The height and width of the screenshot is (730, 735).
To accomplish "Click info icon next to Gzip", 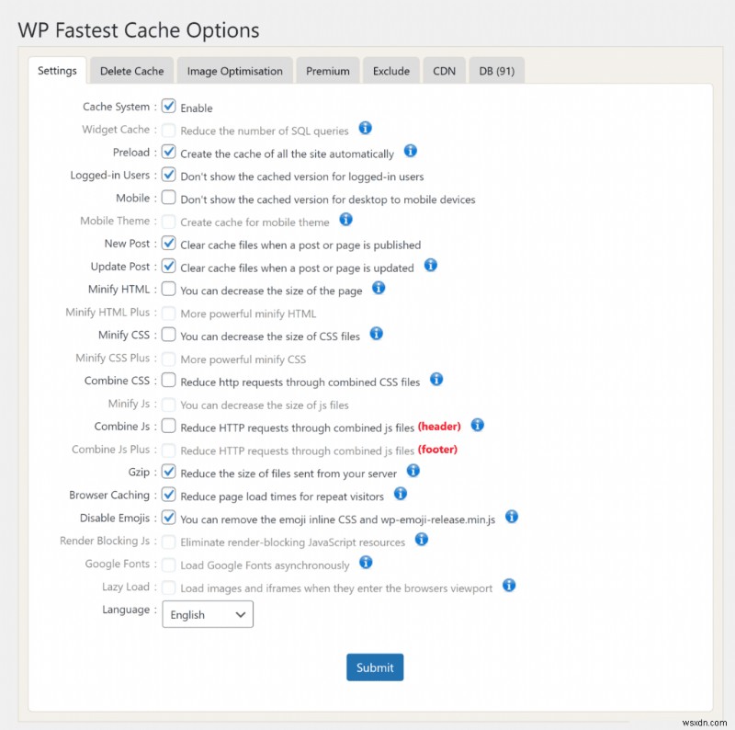I will pyautogui.click(x=413, y=471).
